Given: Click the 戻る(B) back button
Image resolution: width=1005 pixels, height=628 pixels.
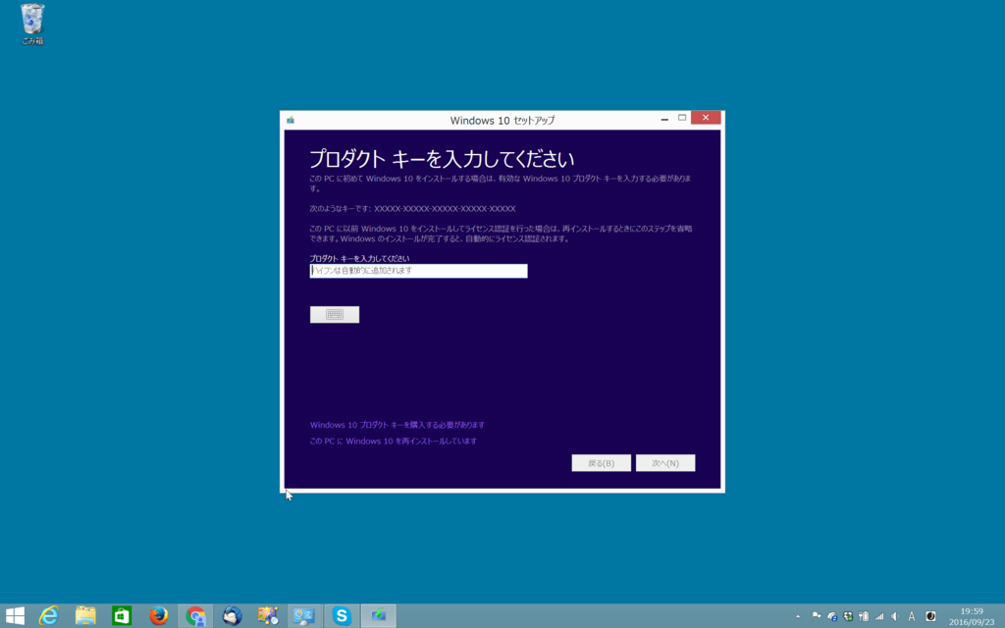Looking at the screenshot, I should 602,463.
